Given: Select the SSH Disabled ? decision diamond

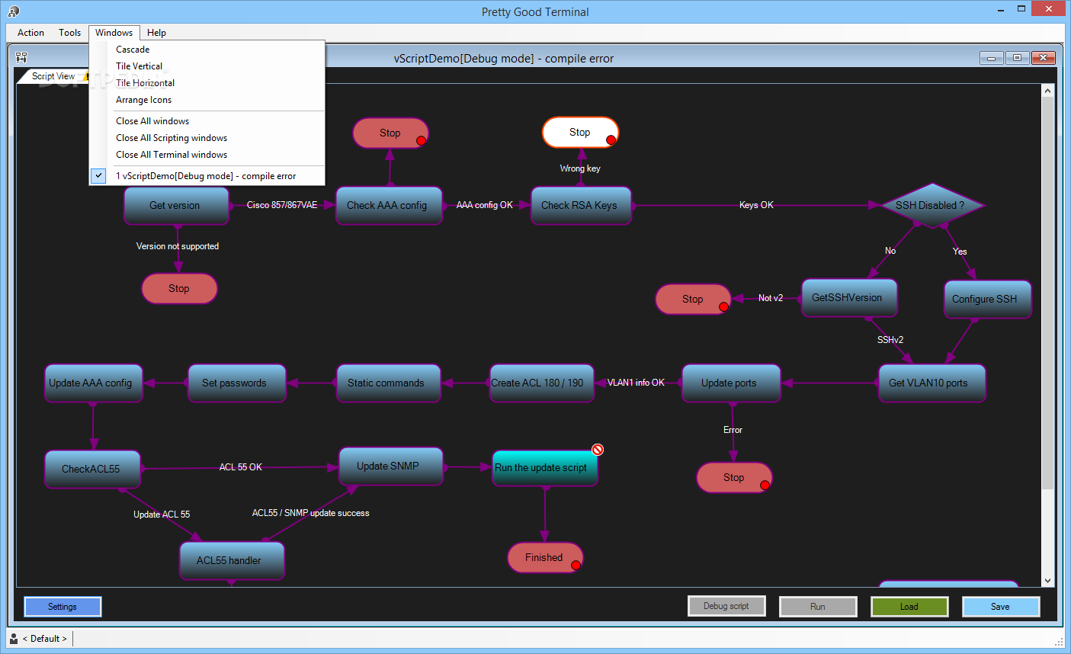Looking at the screenshot, I should point(932,205).
